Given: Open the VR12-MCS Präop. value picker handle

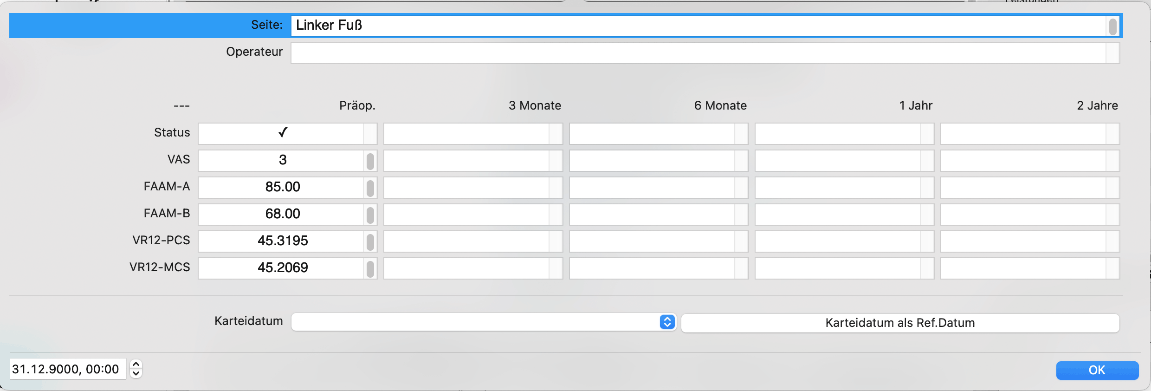Looking at the screenshot, I should tap(370, 269).
